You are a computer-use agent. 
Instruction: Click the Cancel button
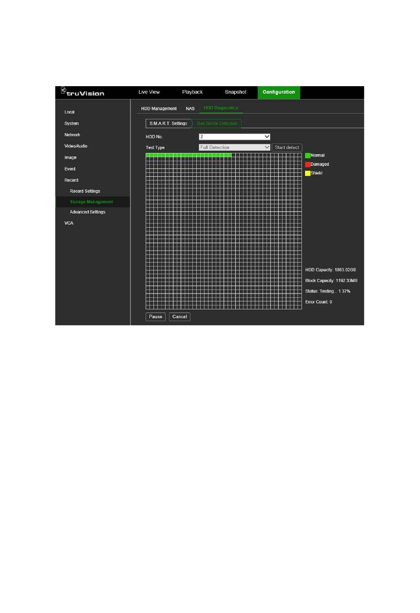pyautogui.click(x=179, y=317)
